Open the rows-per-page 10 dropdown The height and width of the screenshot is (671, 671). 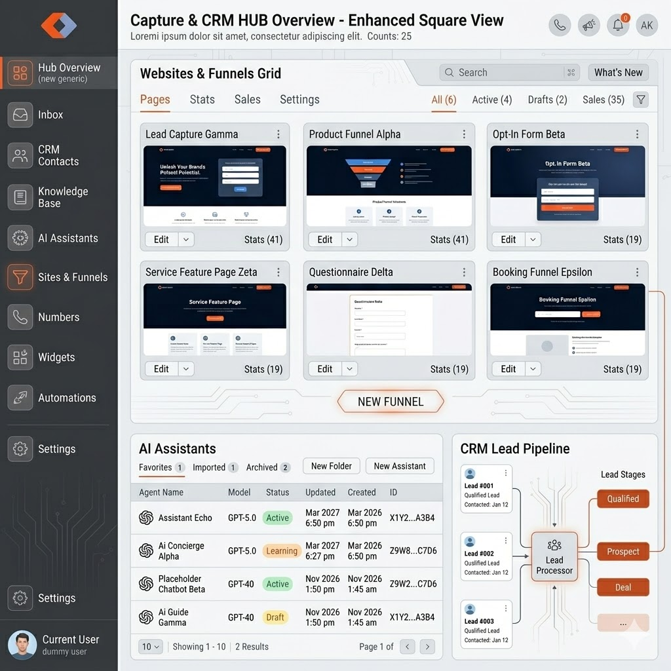pos(151,647)
